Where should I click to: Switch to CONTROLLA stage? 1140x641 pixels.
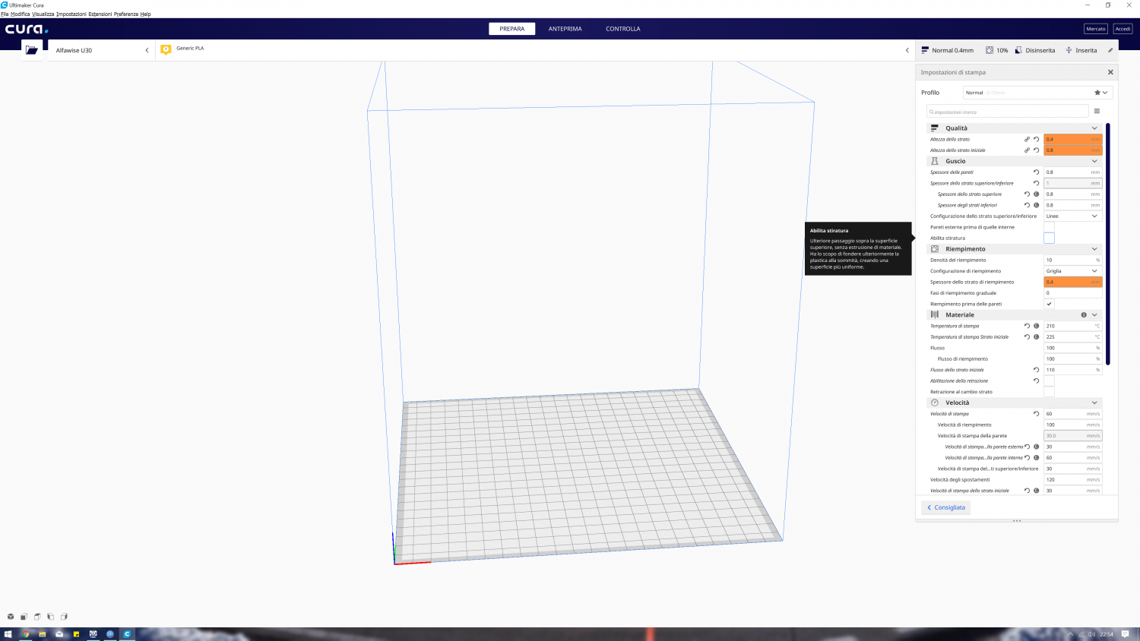pyautogui.click(x=623, y=29)
